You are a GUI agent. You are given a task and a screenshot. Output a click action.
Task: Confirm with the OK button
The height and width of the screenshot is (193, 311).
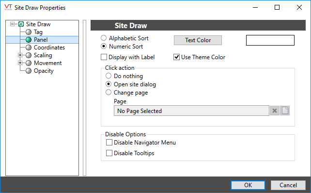(x=248, y=185)
